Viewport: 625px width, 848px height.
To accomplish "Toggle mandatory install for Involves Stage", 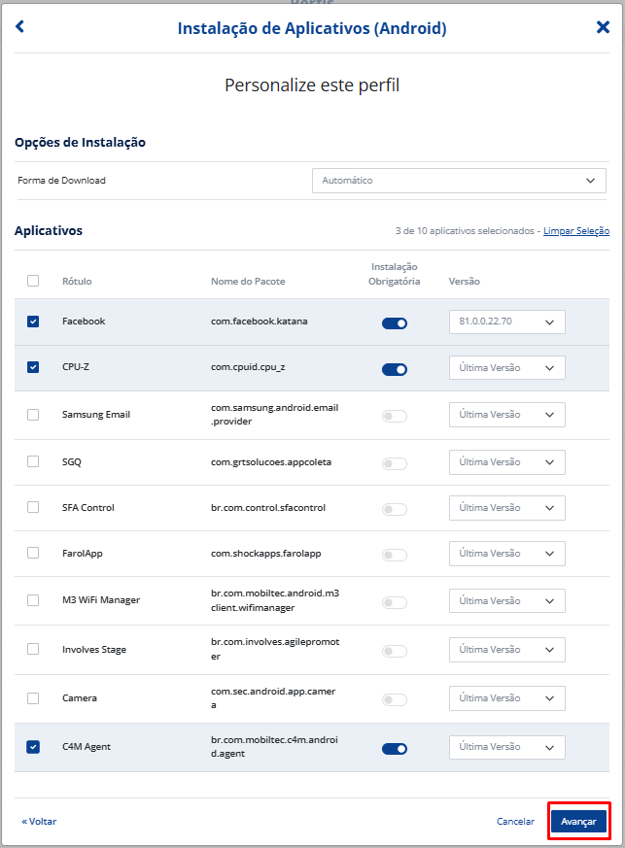I will [395, 651].
